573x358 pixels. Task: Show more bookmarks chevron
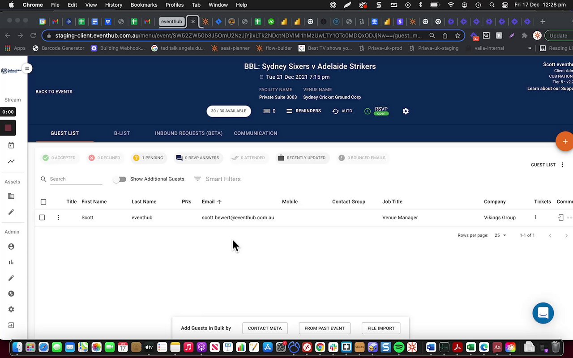(530, 48)
